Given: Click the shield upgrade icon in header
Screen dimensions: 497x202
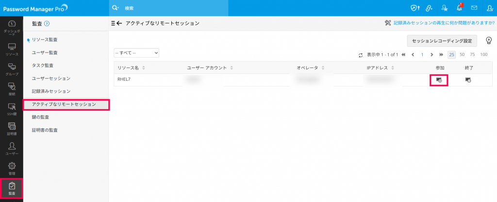Looking at the screenshot, I should click(414, 8).
